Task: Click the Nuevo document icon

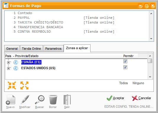Action: tap(10, 100)
